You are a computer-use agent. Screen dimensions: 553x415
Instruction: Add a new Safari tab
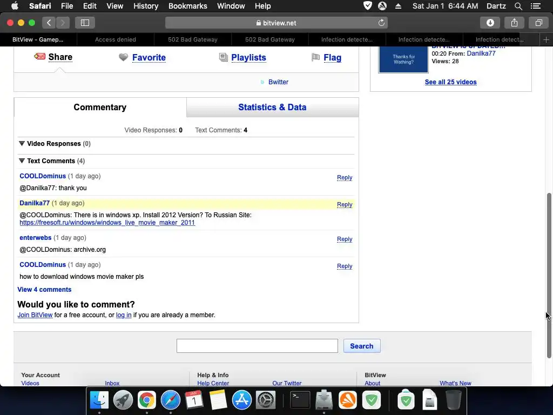tap(546, 40)
